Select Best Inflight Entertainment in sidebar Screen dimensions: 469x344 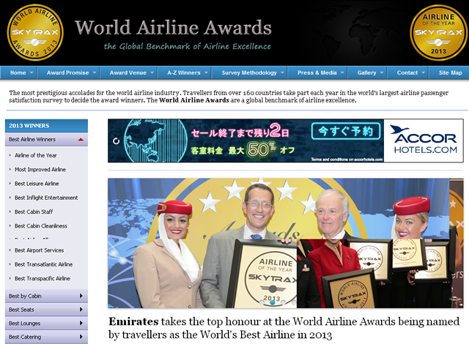tap(46, 198)
